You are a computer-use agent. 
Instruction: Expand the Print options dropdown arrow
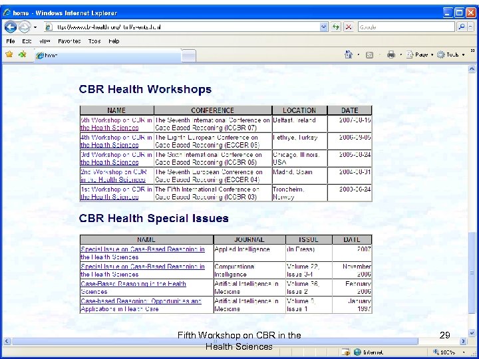coord(400,55)
